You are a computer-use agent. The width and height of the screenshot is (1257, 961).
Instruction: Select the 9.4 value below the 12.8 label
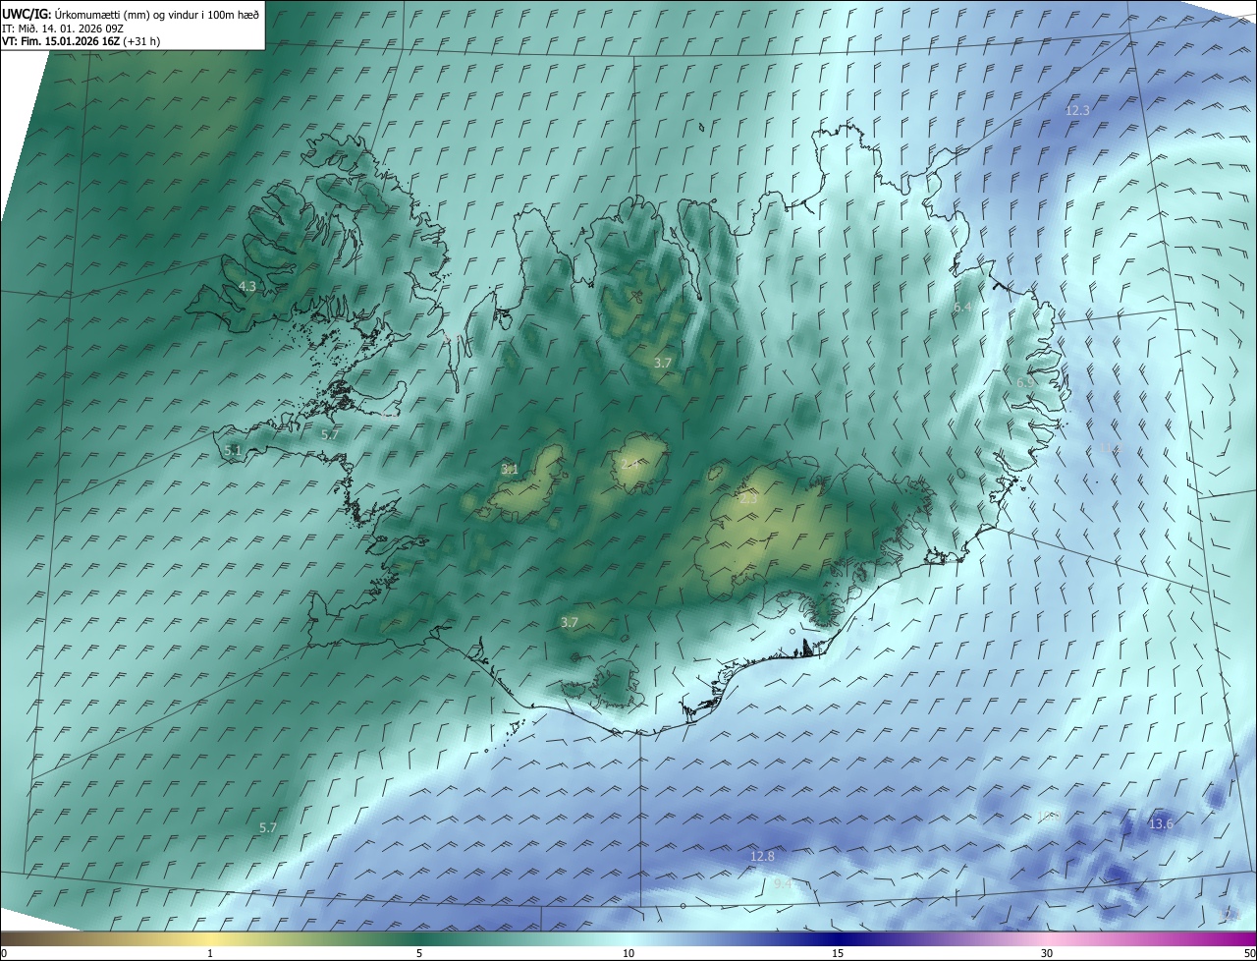coord(784,884)
